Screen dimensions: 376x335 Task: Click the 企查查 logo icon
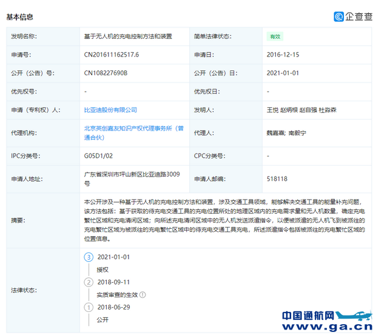[x=338, y=17]
